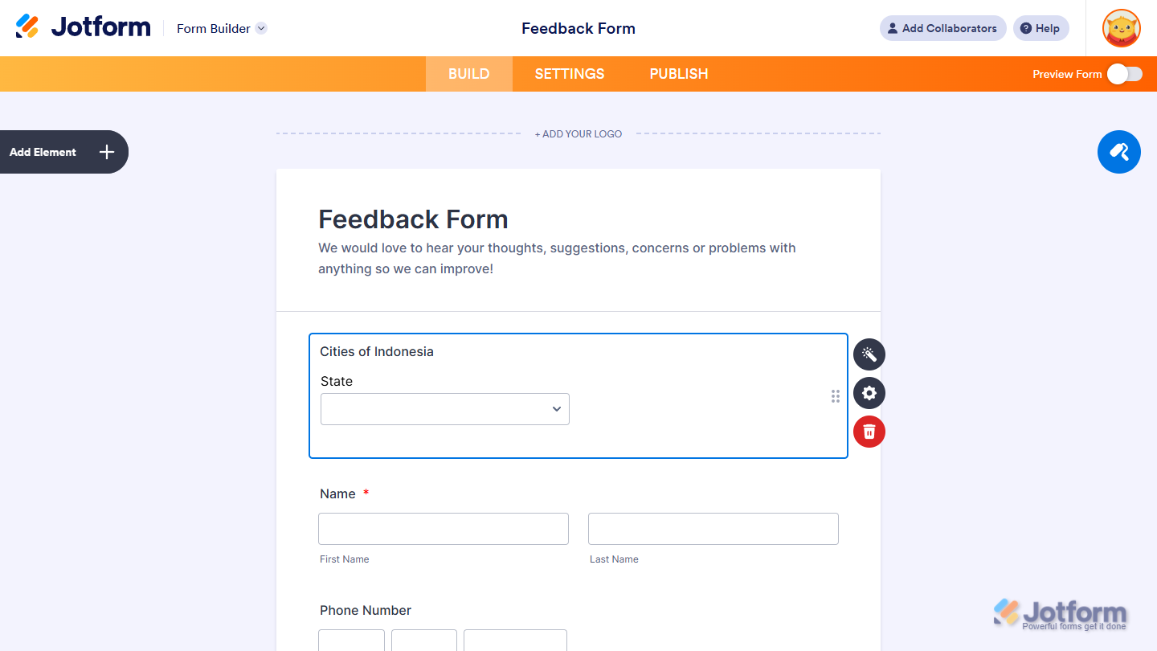Viewport: 1157px width, 651px height.
Task: Click the ADD YOUR LOGO link
Action: 578,133
